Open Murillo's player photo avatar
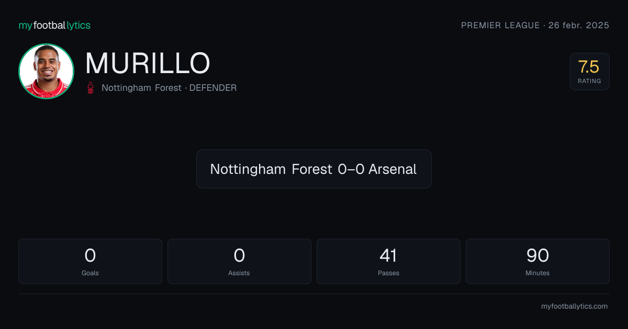The height and width of the screenshot is (329, 628). pos(46,71)
